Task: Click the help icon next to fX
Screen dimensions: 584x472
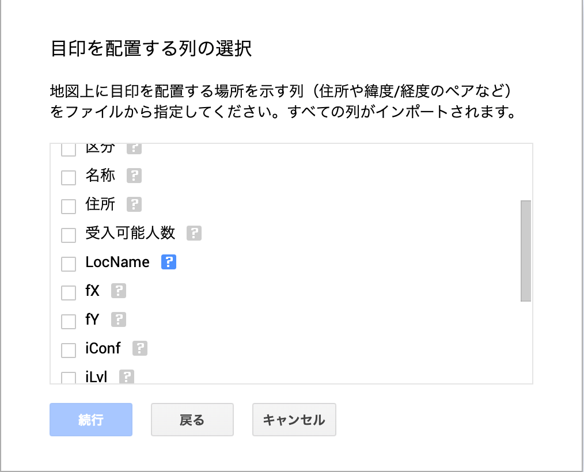Action: (119, 291)
